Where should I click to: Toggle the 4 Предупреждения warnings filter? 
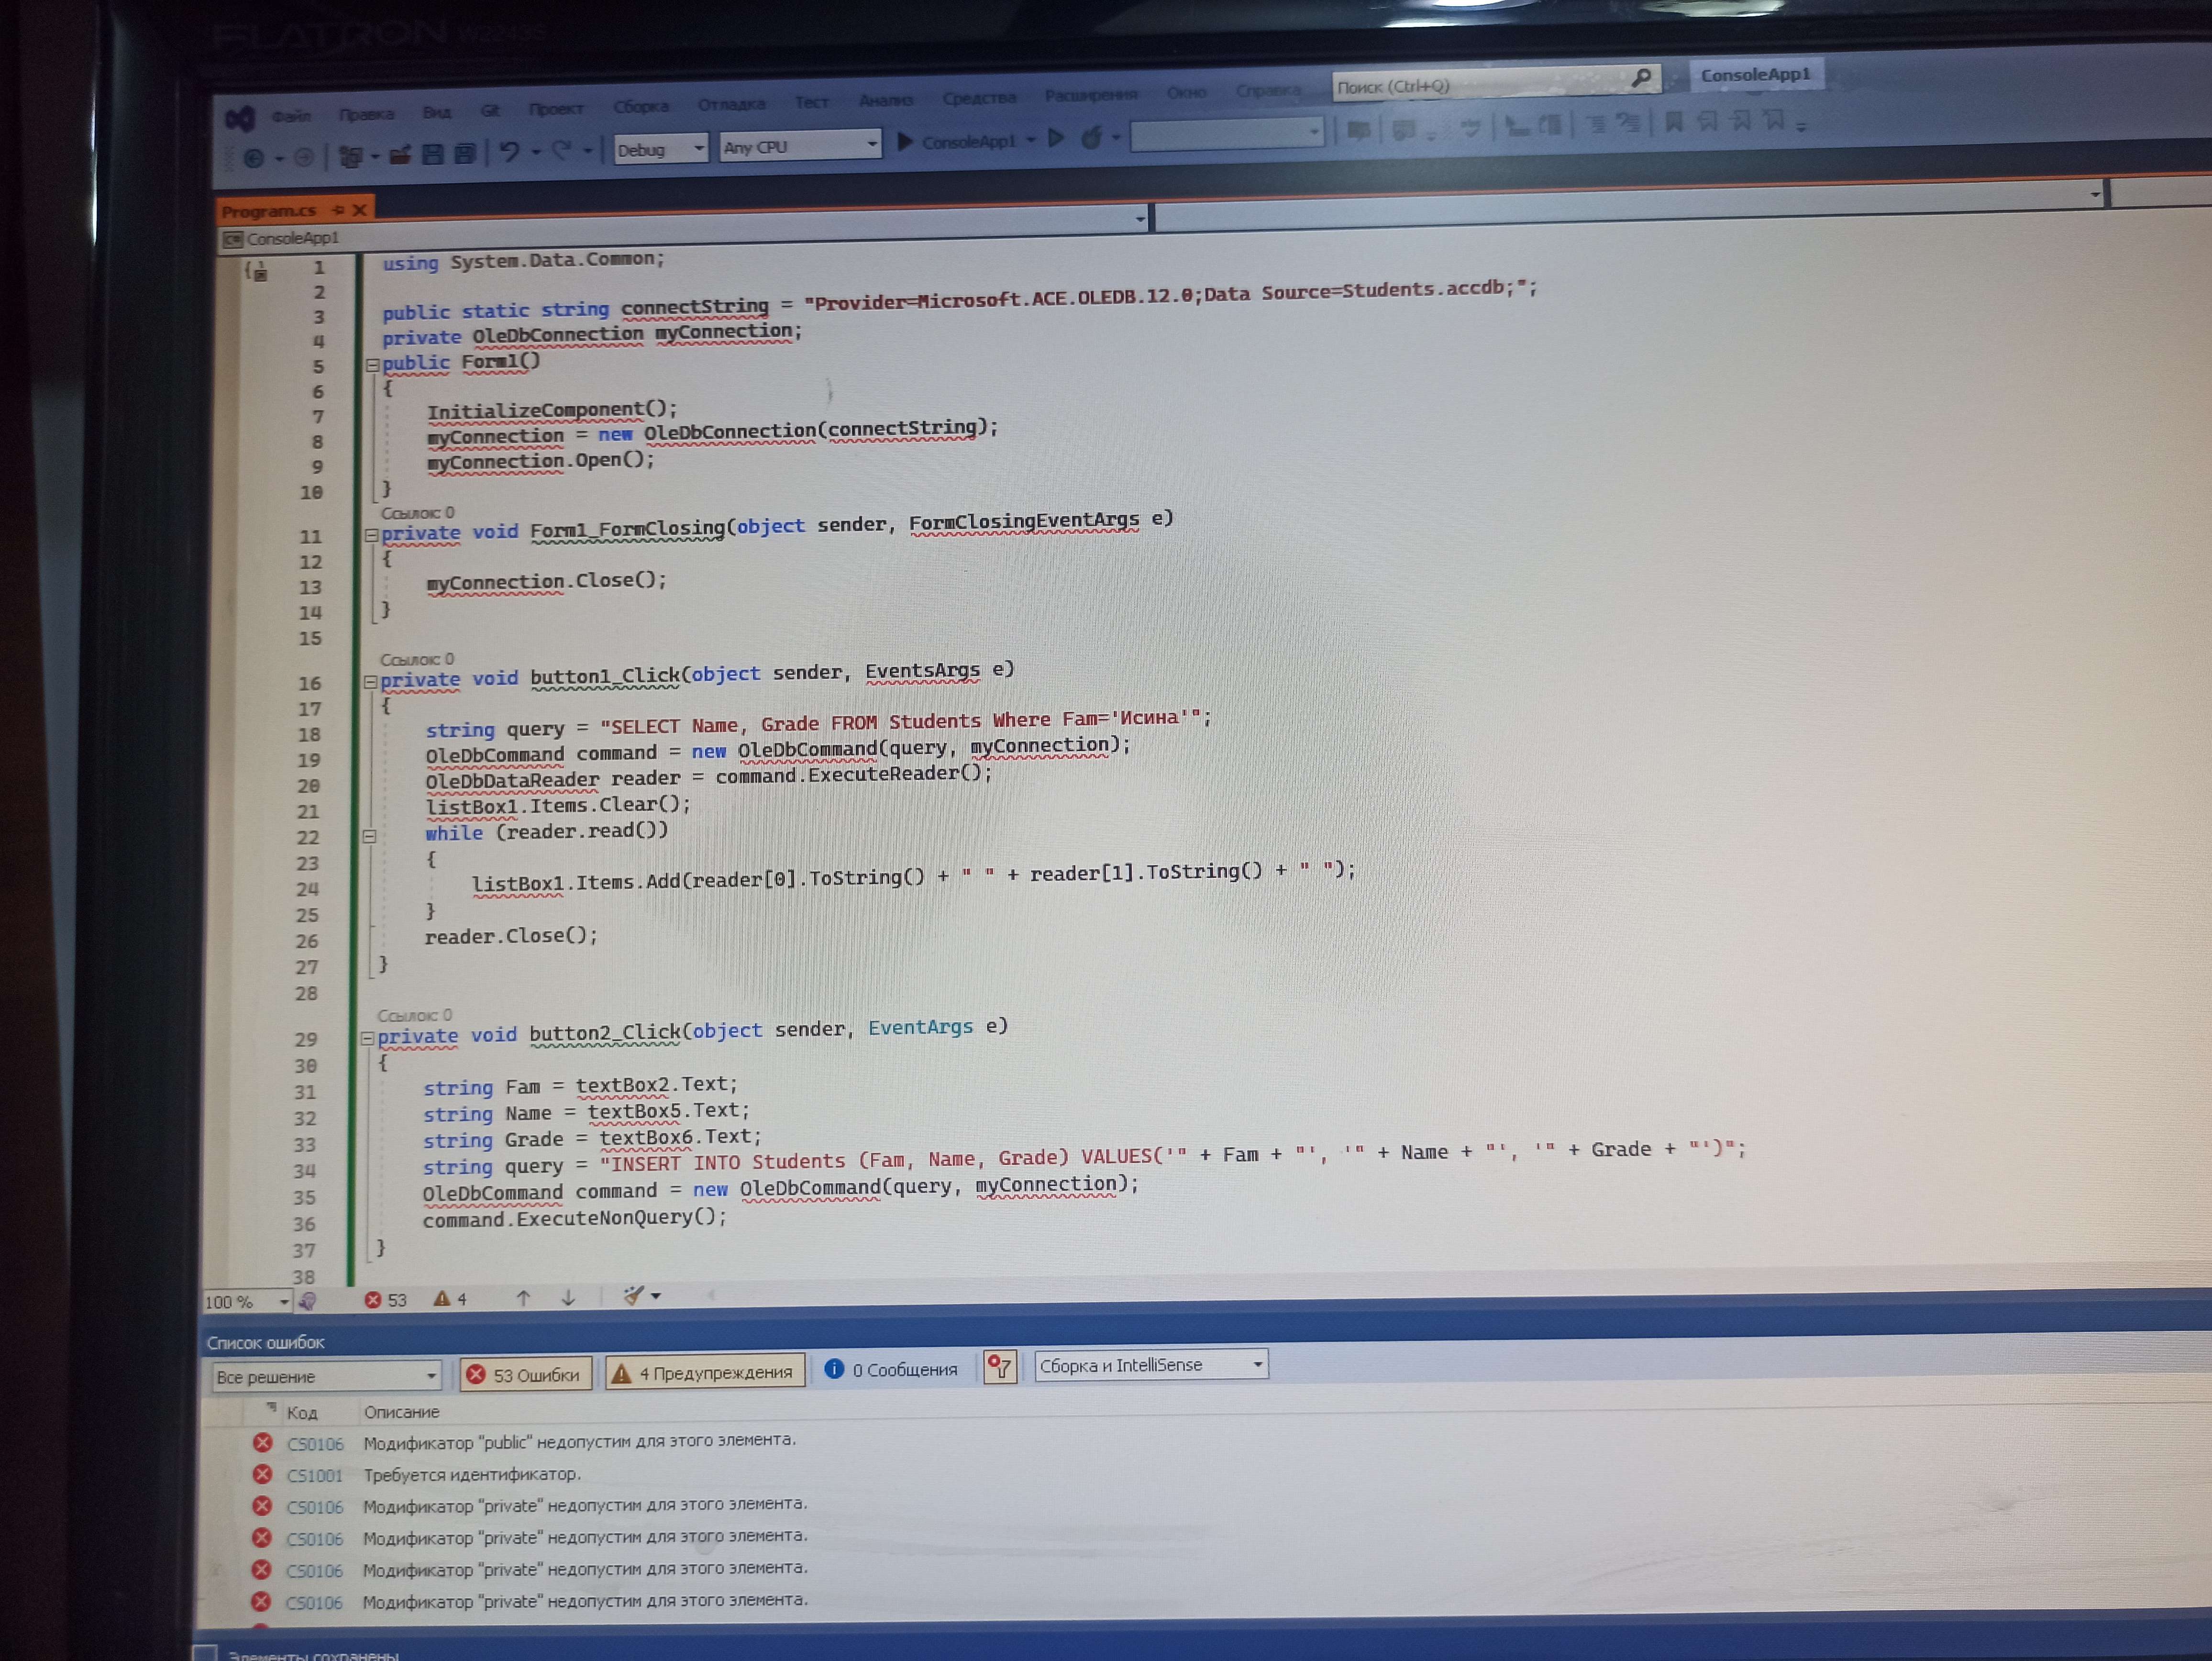[705, 1372]
